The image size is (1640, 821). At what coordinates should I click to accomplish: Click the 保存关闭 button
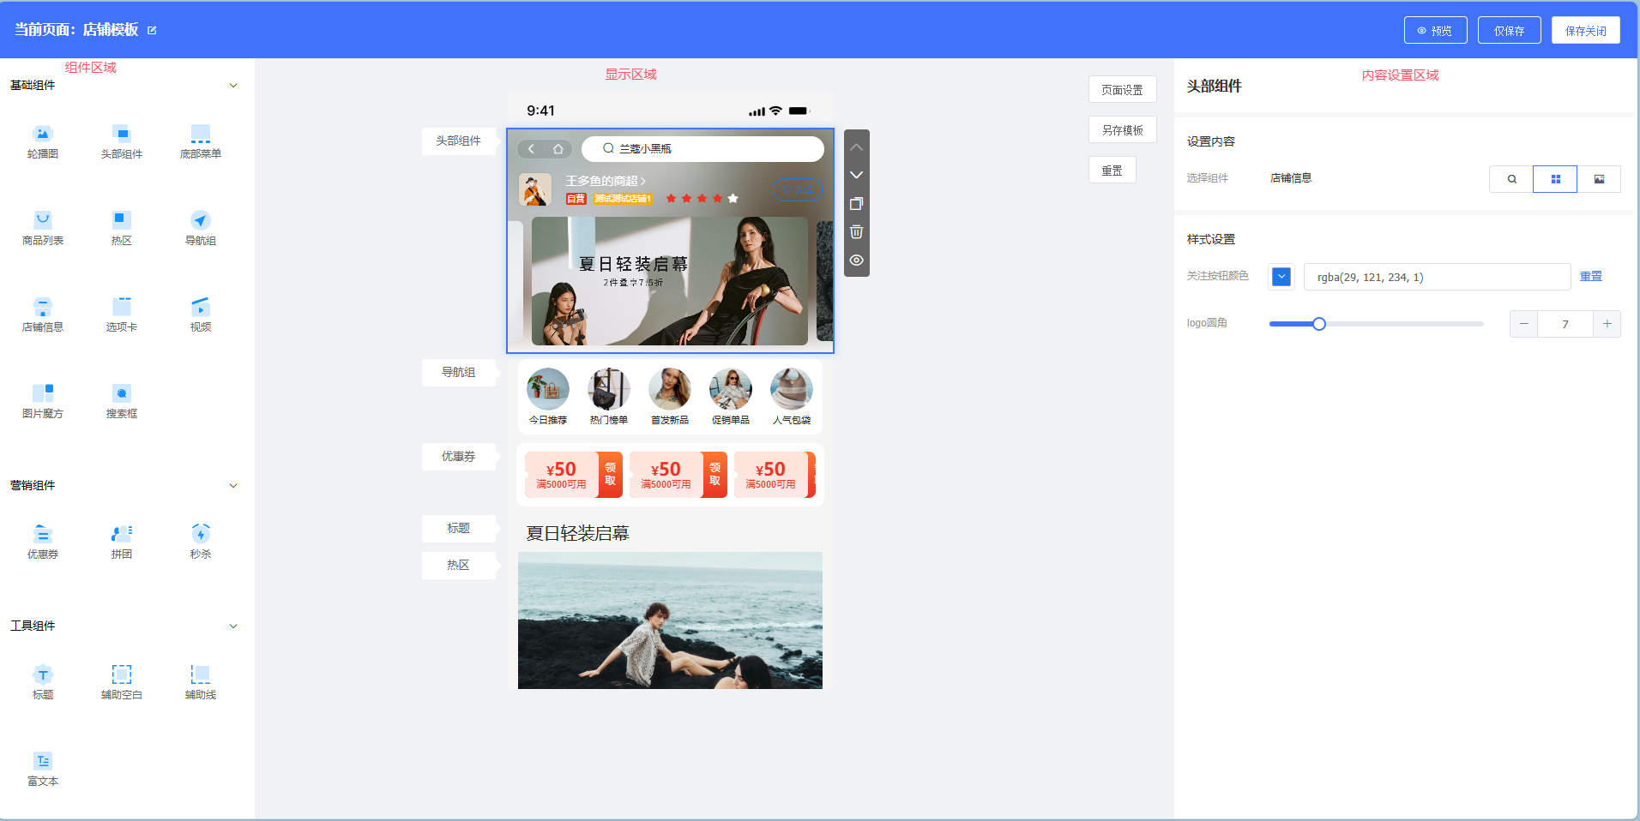pyautogui.click(x=1585, y=30)
